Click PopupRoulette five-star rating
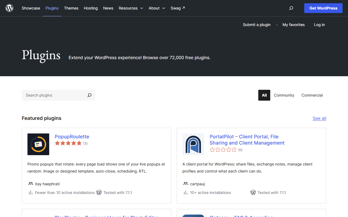The height and width of the screenshot is (217, 348). pos(68,143)
